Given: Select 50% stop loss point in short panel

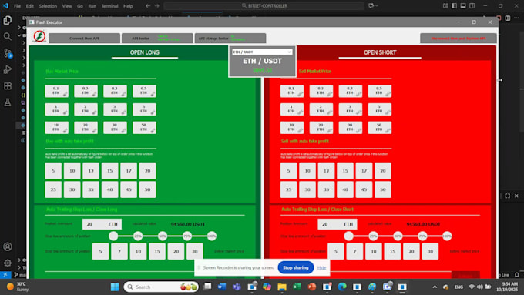Looking at the screenshot, I should tap(398, 236).
